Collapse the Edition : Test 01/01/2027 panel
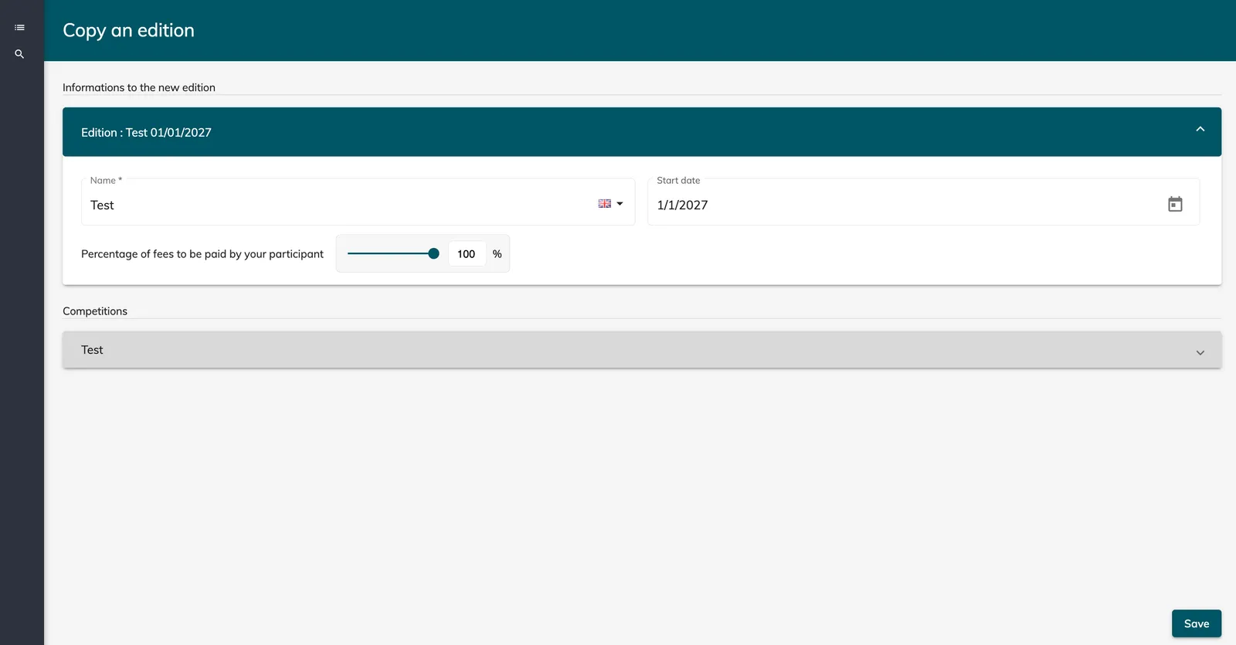 1200,129
